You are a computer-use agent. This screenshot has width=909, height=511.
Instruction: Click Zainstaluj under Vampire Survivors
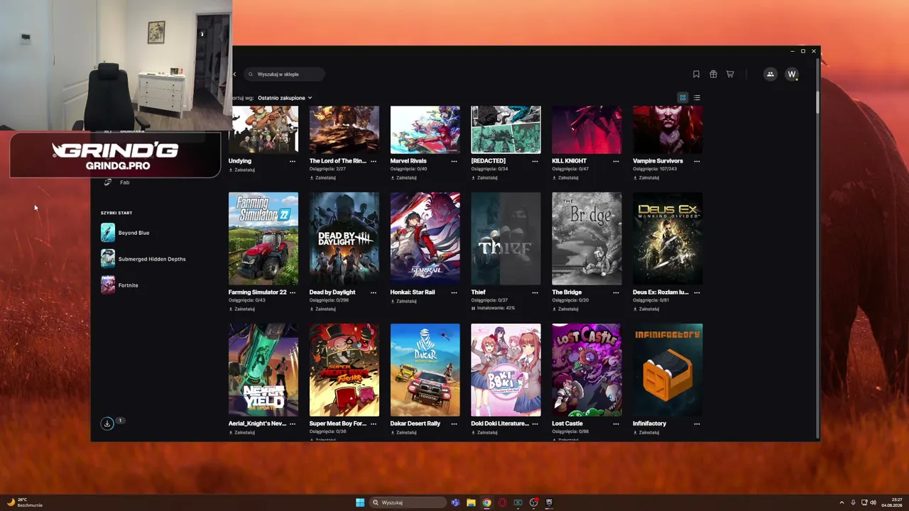coord(646,177)
